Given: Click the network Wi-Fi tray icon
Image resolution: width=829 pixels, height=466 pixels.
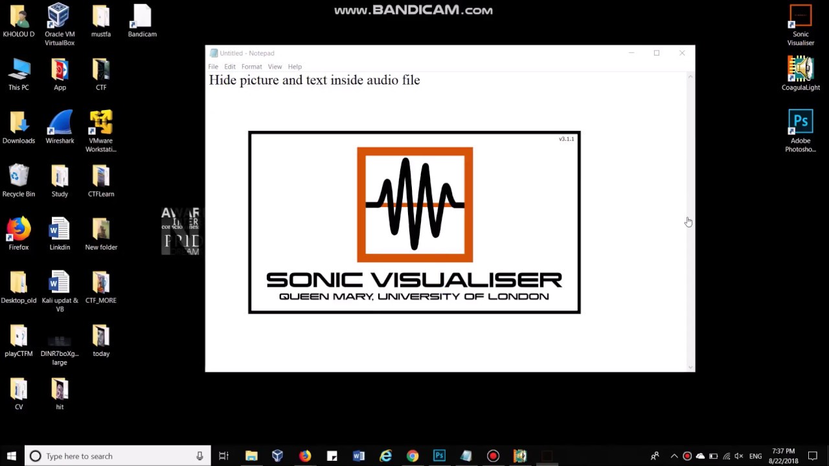Looking at the screenshot, I should (x=726, y=456).
